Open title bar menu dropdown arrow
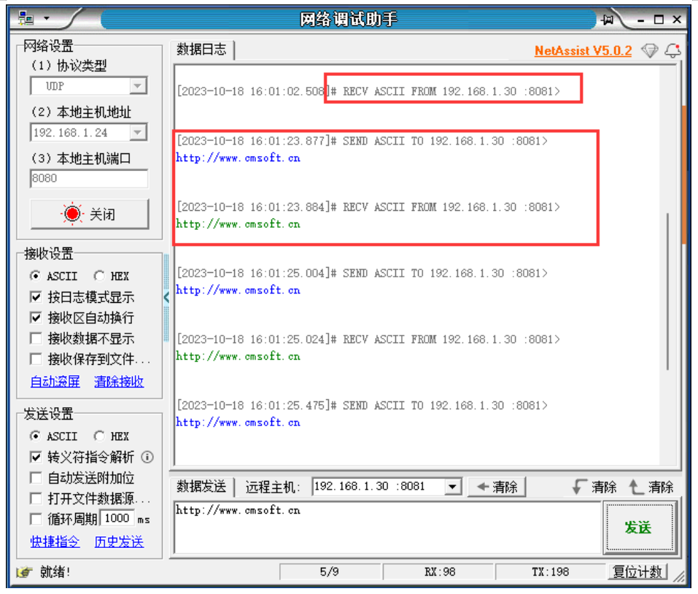The height and width of the screenshot is (594, 698). (x=46, y=19)
